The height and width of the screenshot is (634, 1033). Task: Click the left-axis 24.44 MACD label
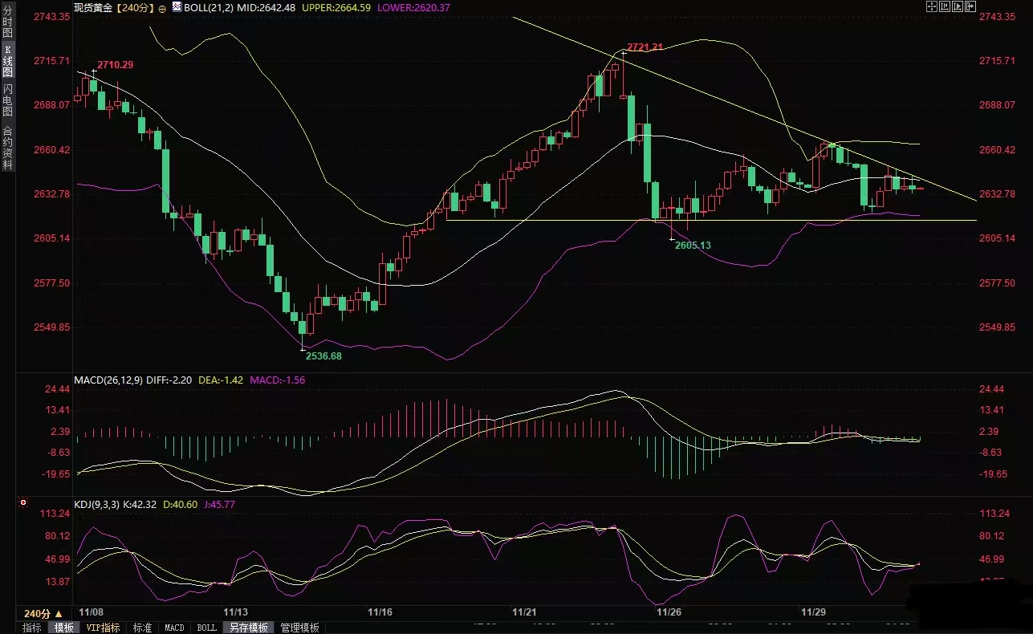(57, 389)
